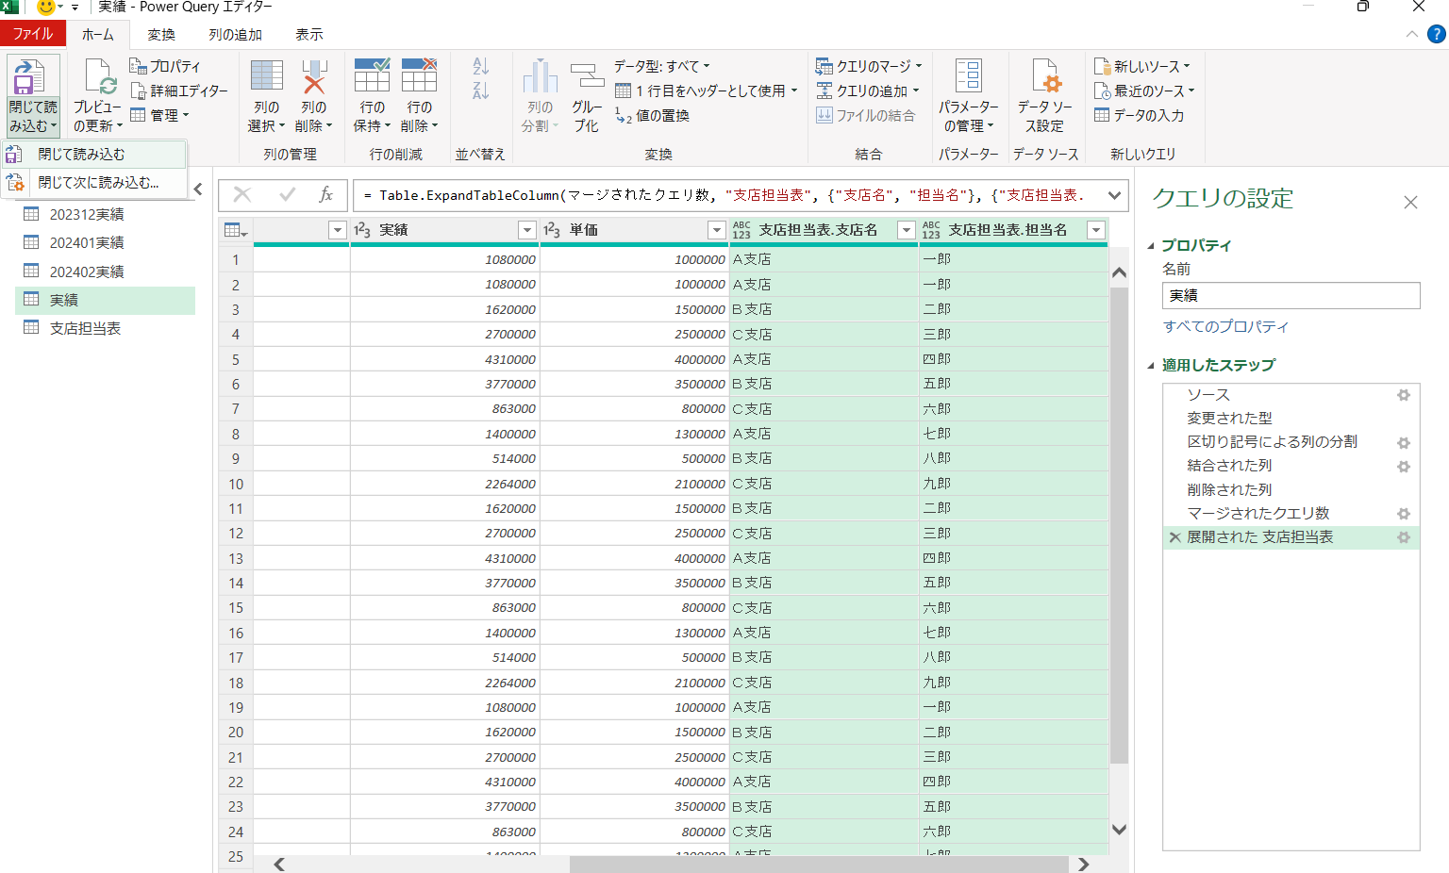Open Use First Row as Headers dropdown

click(707, 91)
